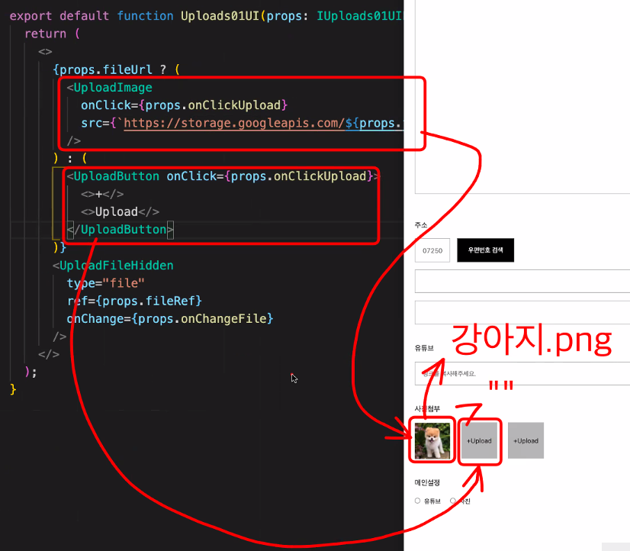630x551 pixels.
Task: Click the '<>Upload</>' fragment line
Action: [x=121, y=212]
